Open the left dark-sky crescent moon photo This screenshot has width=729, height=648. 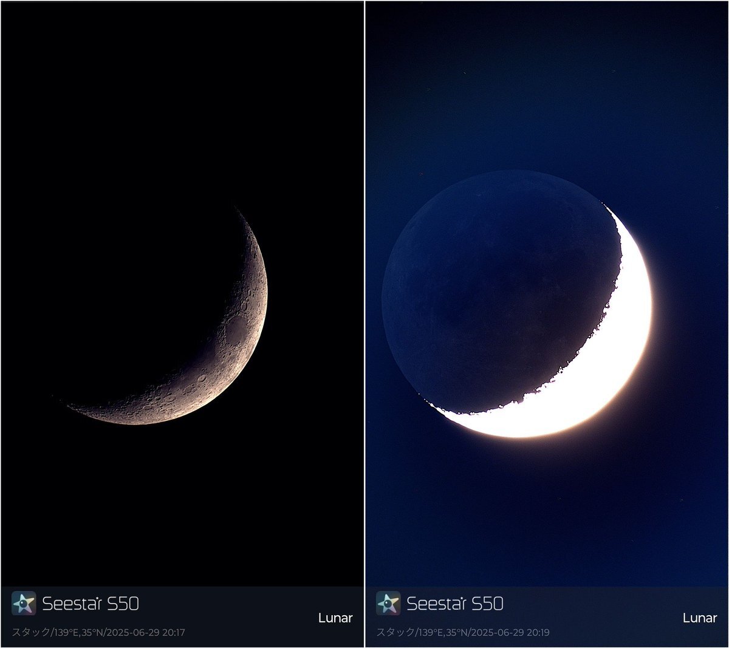click(182, 294)
